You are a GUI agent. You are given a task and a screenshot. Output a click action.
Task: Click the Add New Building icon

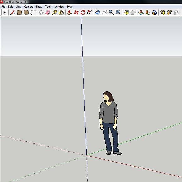coord(141,13)
